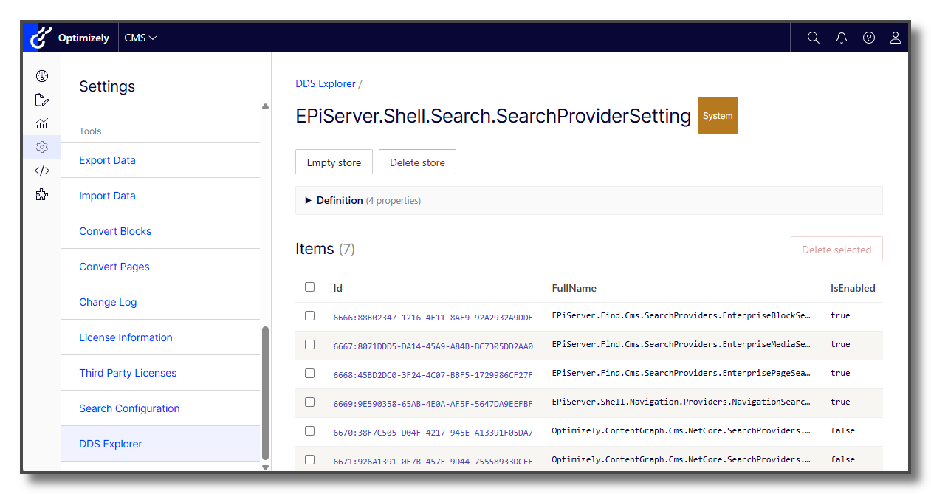Click the Items (7) heading
931x494 pixels.
pos(325,250)
